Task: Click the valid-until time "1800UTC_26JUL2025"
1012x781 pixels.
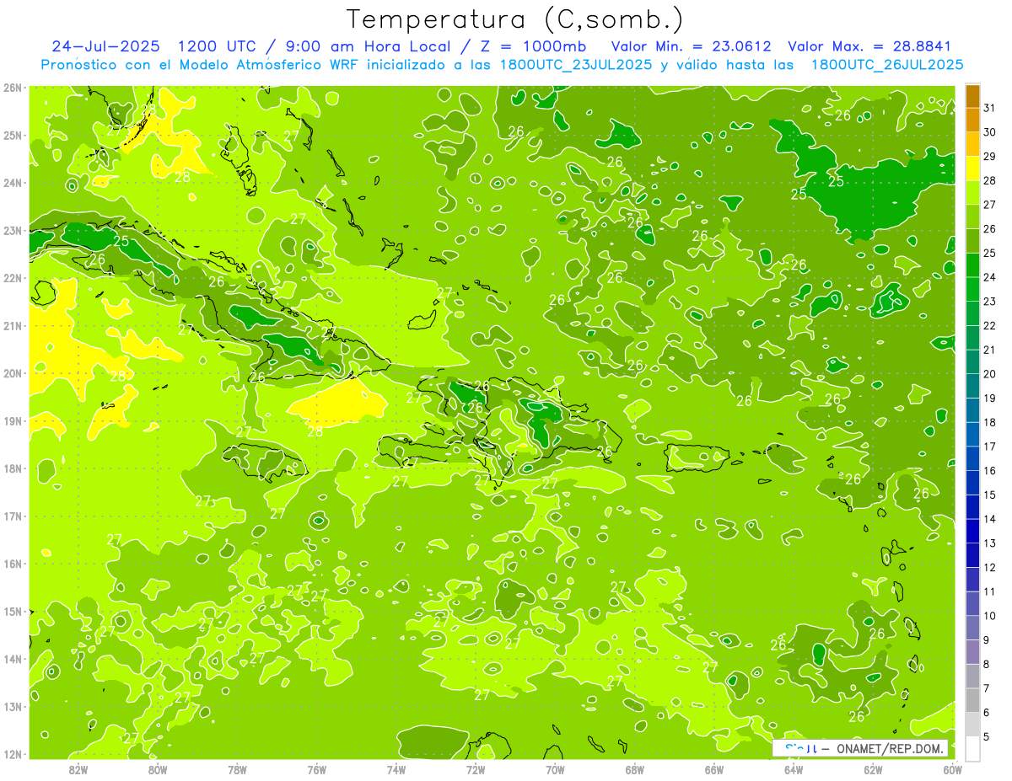Action: [x=887, y=65]
